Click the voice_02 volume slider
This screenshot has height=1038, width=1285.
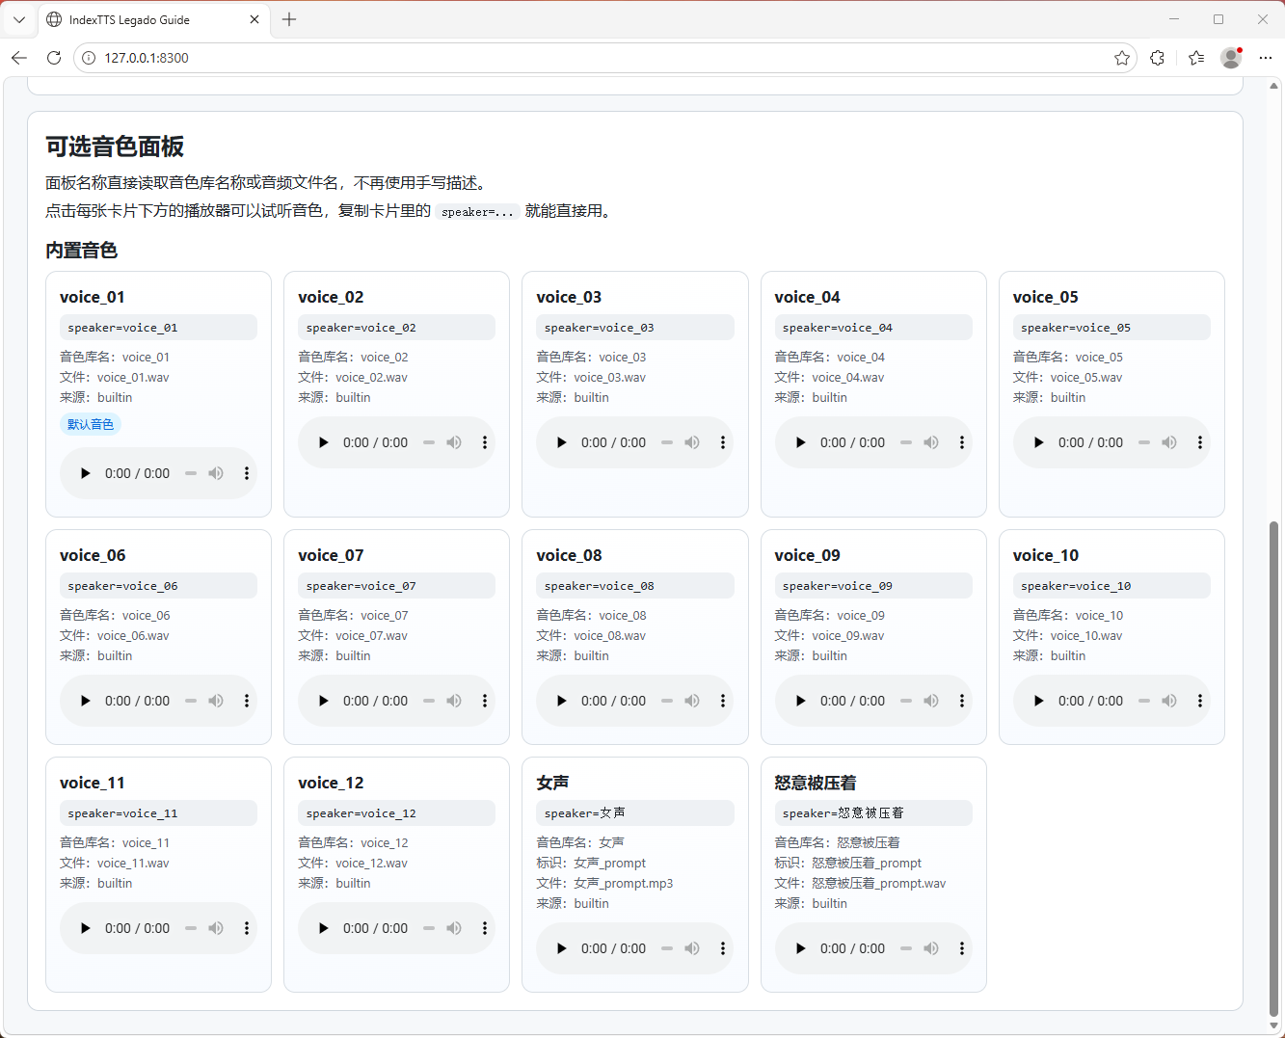coord(429,442)
